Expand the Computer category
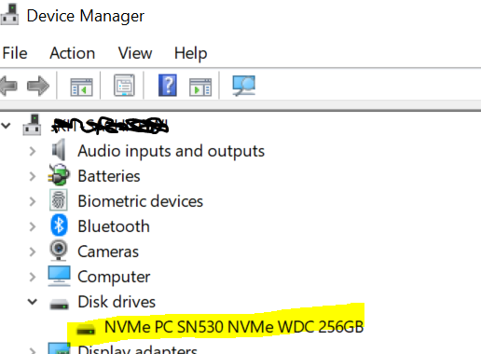The image size is (481, 354). coord(33,277)
